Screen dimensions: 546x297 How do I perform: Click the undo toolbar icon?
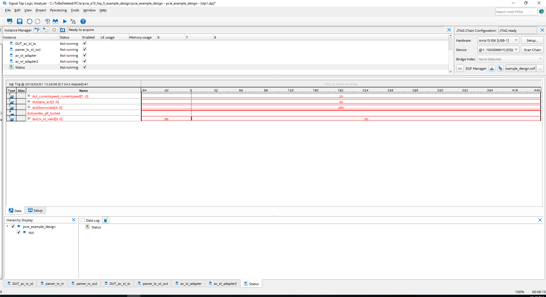pos(29,21)
